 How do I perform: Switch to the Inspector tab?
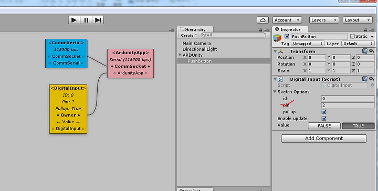290,29
